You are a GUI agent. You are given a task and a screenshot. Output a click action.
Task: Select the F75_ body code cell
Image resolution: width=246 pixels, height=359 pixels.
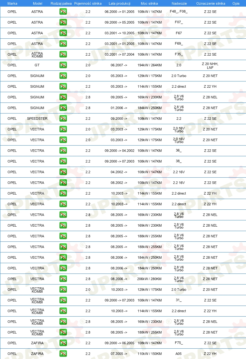179,343
